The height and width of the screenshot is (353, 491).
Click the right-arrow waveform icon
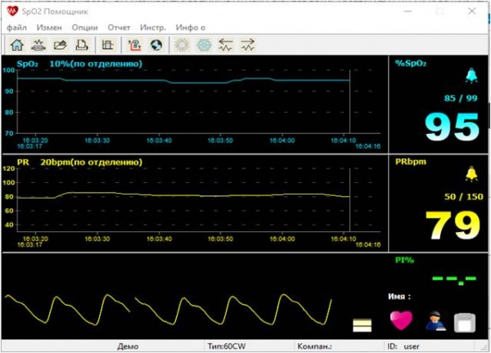tap(248, 45)
